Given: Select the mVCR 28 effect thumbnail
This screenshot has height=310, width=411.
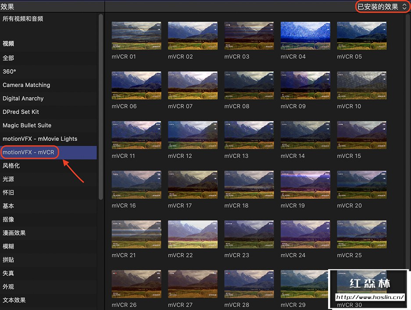Looking at the screenshot, I should [x=249, y=284].
